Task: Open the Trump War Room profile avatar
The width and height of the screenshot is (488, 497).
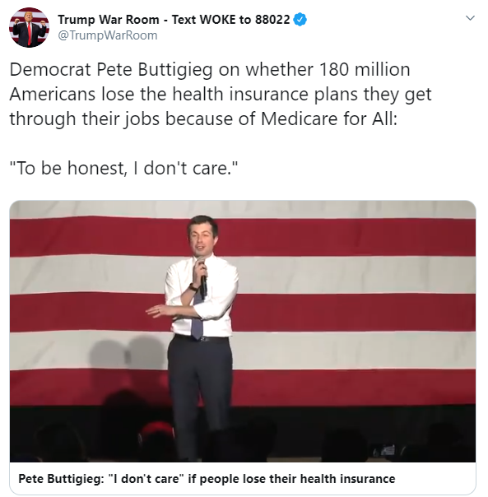Action: pyautogui.click(x=29, y=28)
